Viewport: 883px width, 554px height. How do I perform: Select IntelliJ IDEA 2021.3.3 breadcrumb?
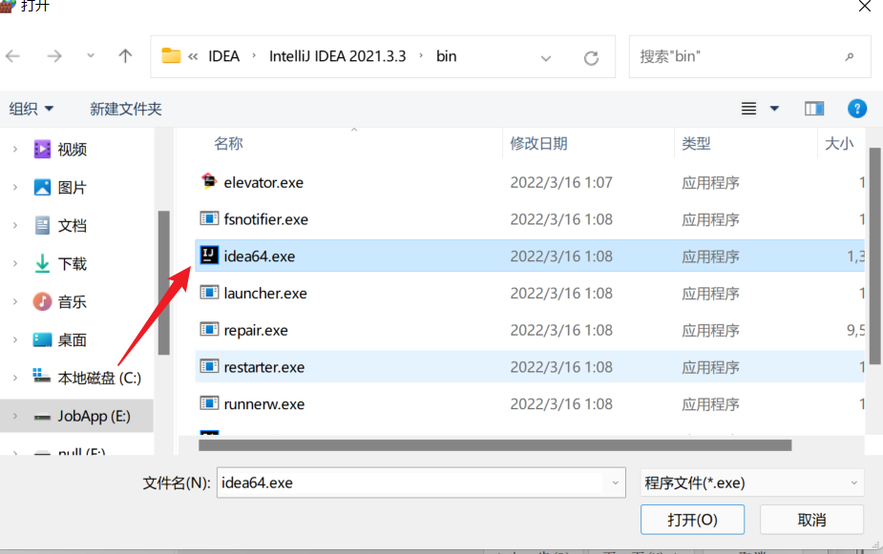coord(337,56)
